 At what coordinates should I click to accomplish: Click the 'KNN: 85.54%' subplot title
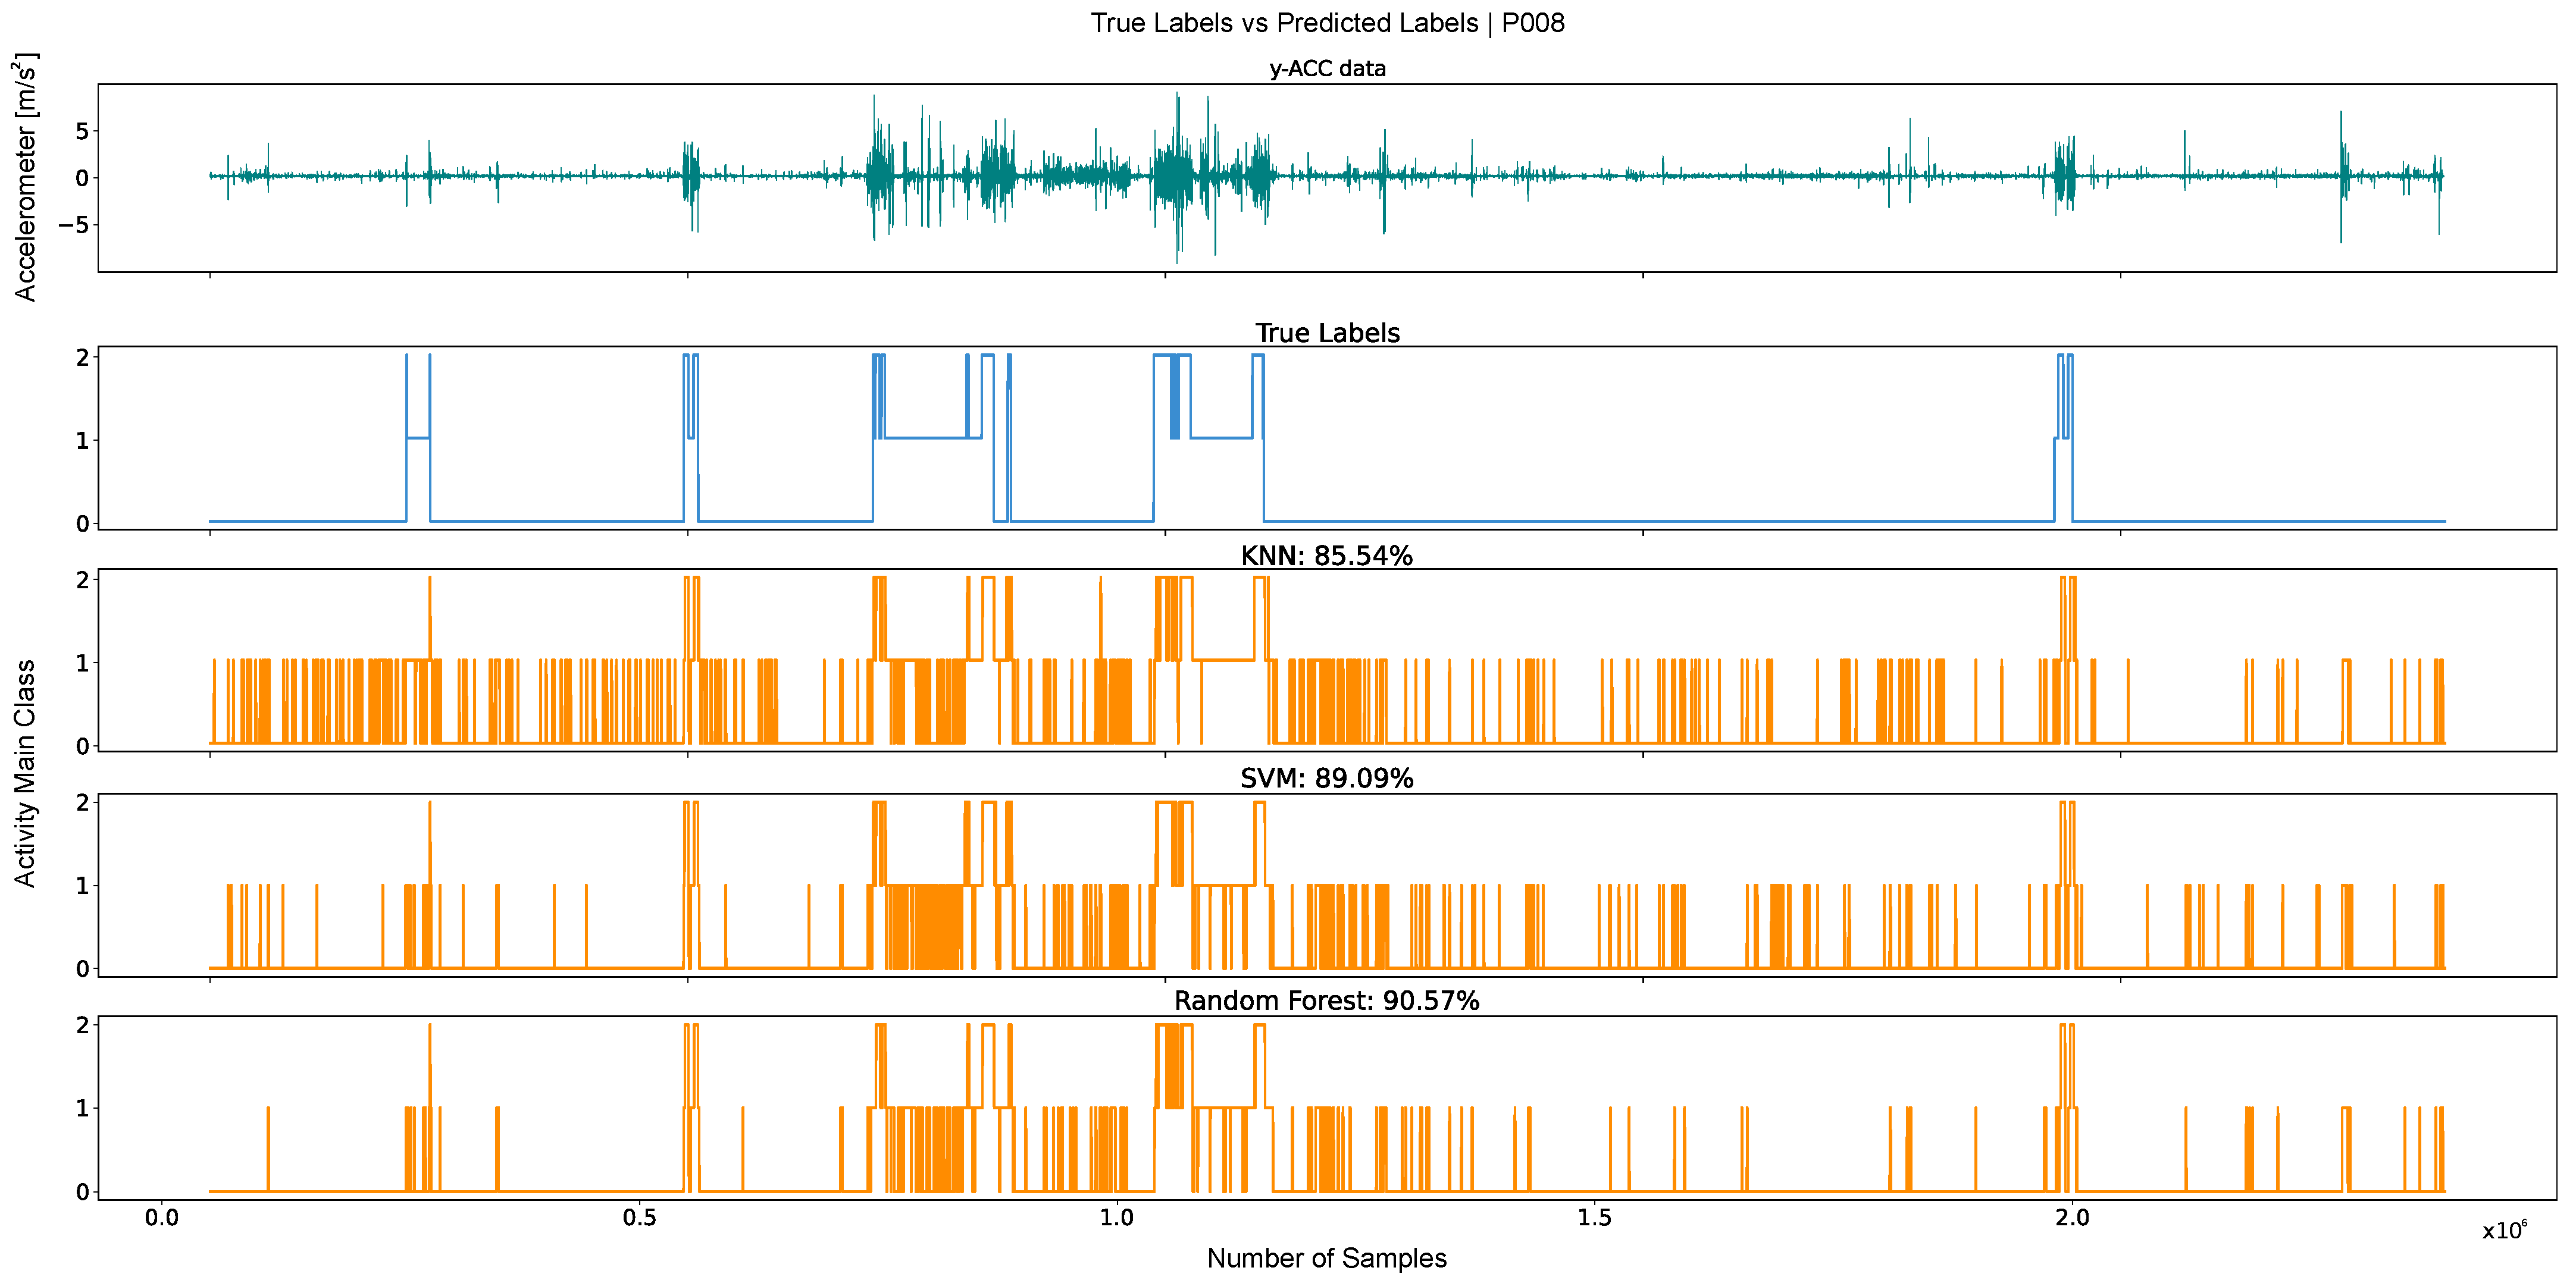tap(1327, 556)
